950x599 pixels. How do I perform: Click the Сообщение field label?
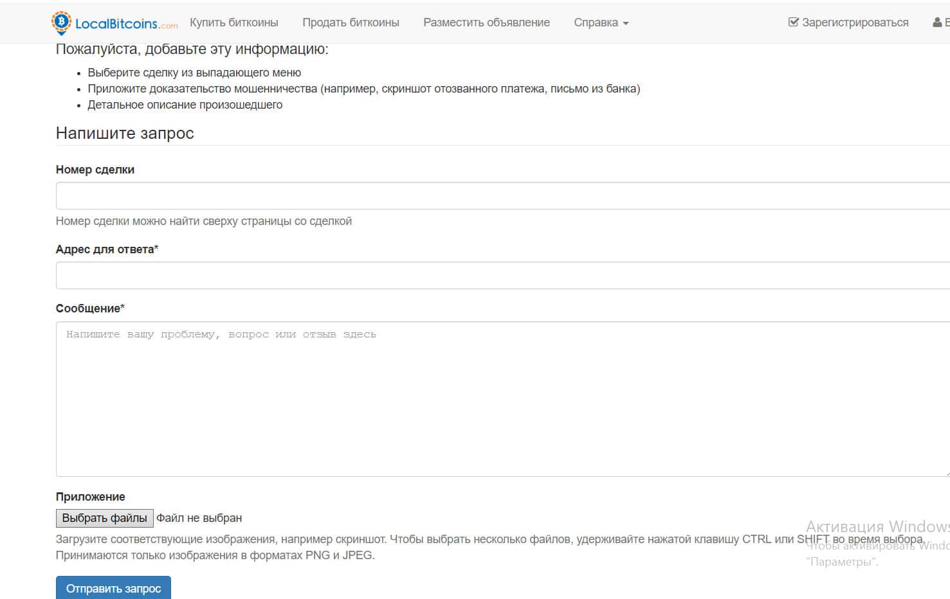[x=90, y=308]
